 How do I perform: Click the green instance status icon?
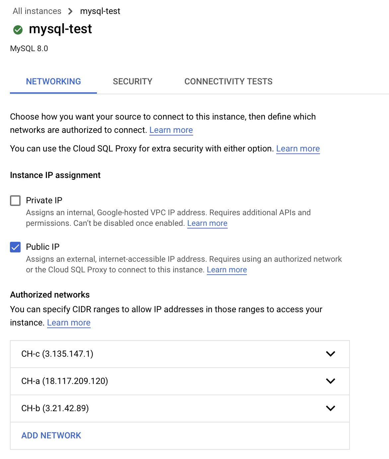(18, 29)
